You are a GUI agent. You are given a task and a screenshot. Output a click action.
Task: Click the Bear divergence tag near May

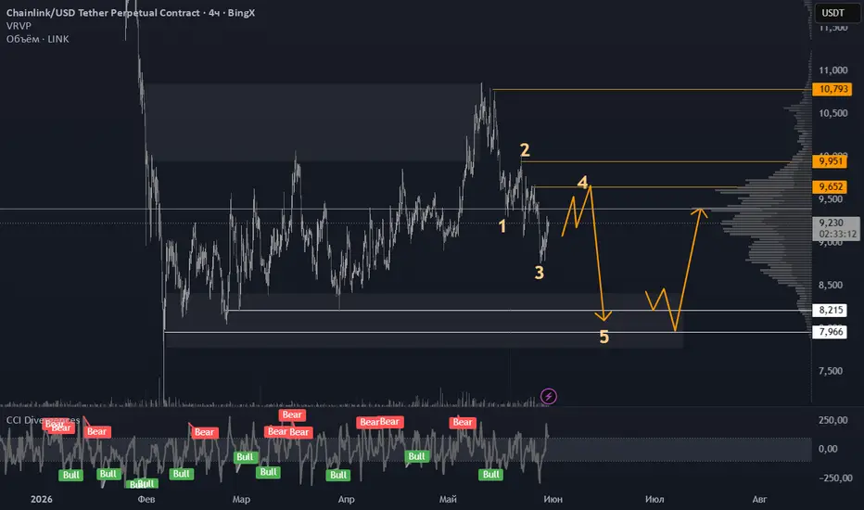point(463,422)
